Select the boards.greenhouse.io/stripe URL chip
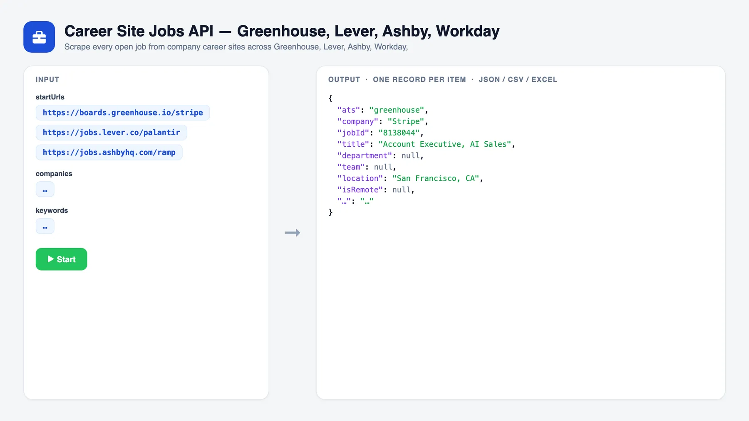 point(123,113)
